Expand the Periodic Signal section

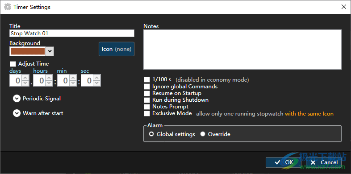pos(17,99)
